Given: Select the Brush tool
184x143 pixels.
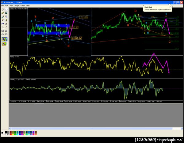Looking at the screenshot, I should point(6,20).
